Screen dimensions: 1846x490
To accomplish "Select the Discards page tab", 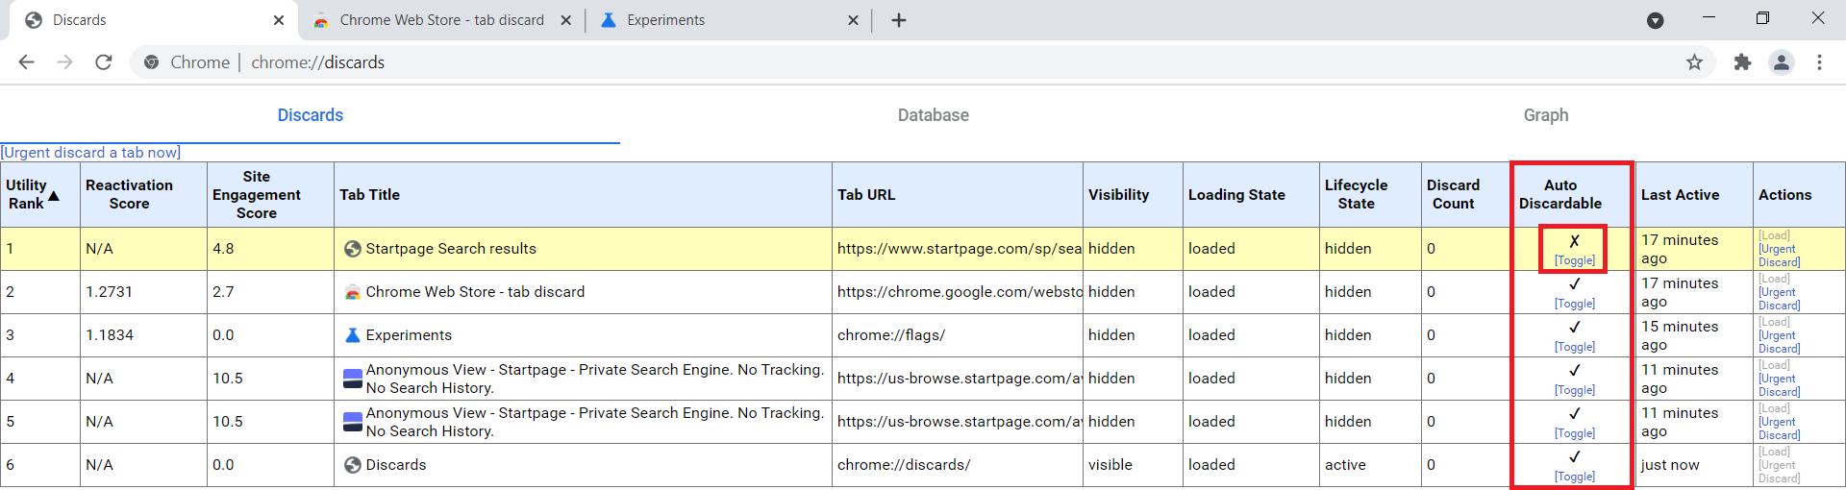I will (311, 115).
